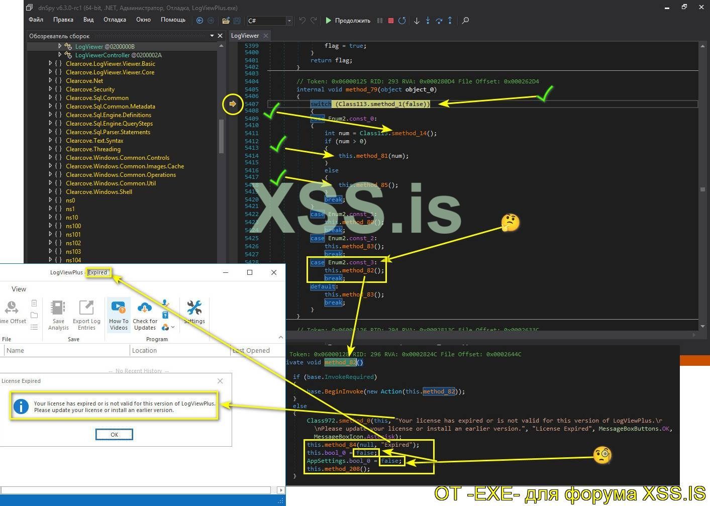Open the Файл menu
This screenshot has height=506, width=710.
(x=36, y=20)
